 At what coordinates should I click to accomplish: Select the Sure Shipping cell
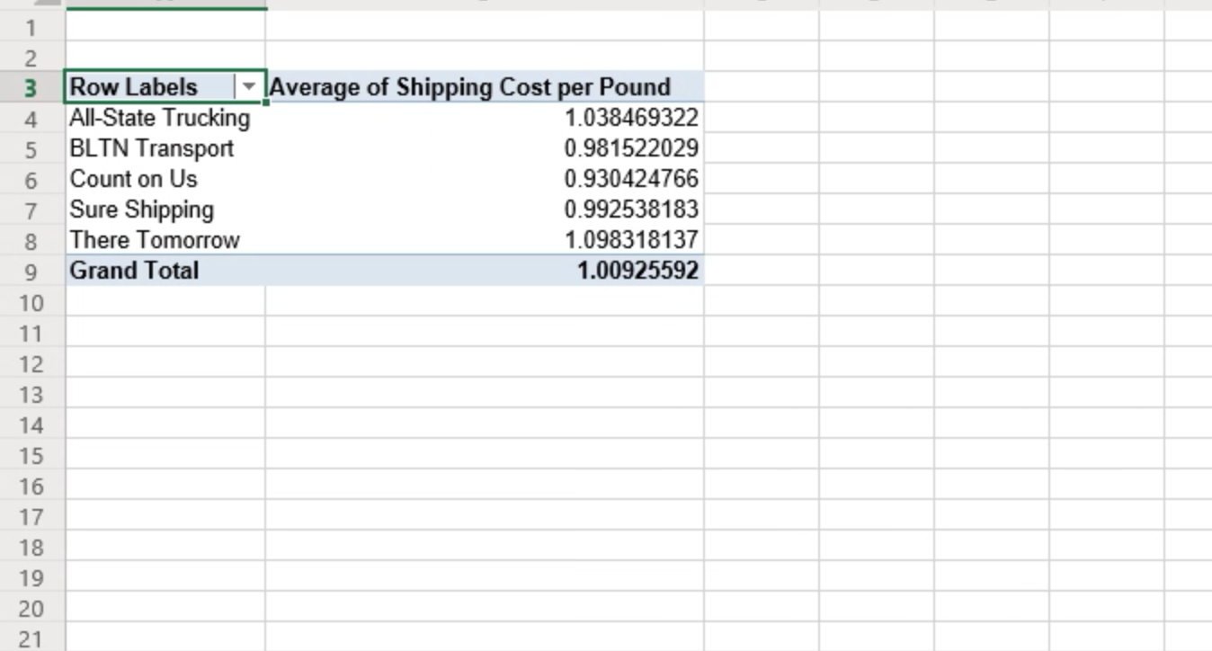(x=165, y=210)
